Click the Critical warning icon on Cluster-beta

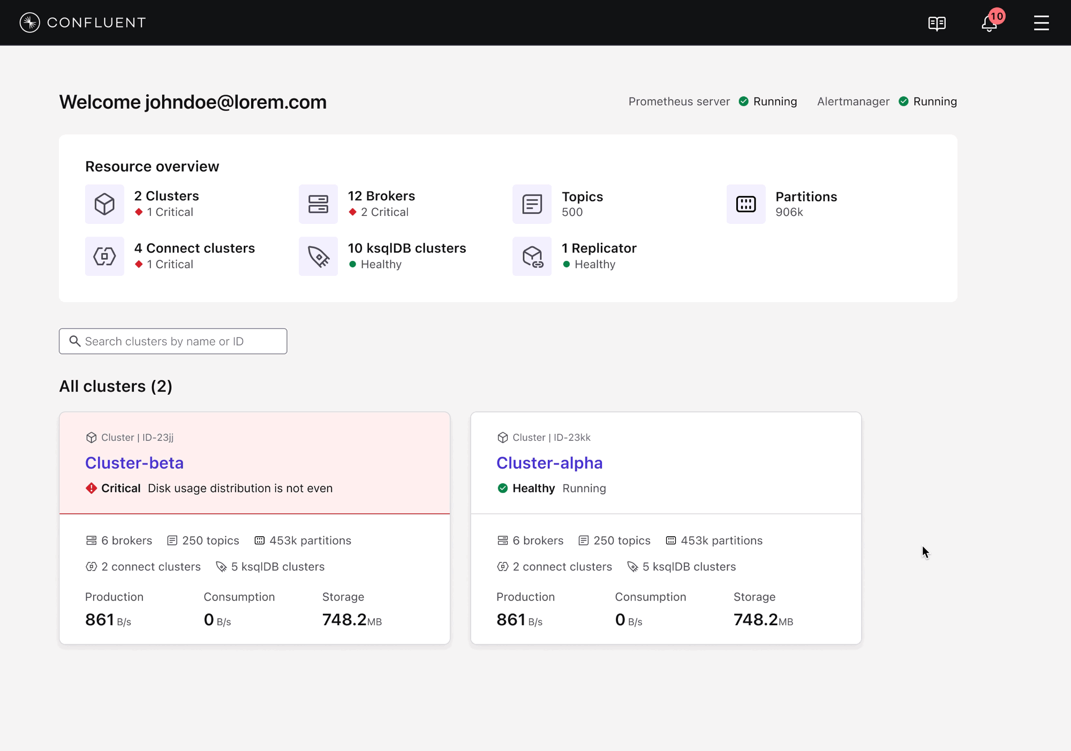92,488
